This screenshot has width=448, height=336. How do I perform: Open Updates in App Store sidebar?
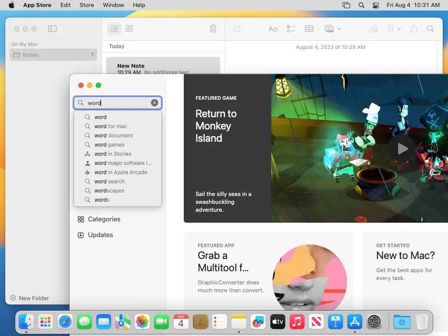(x=95, y=235)
